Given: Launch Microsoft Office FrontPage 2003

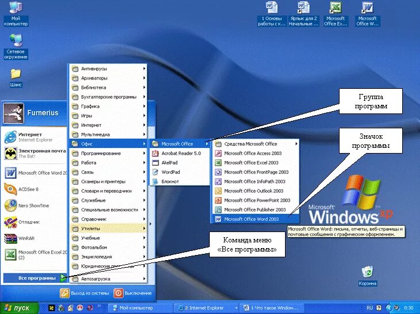Looking at the screenshot, I should coord(256,172).
